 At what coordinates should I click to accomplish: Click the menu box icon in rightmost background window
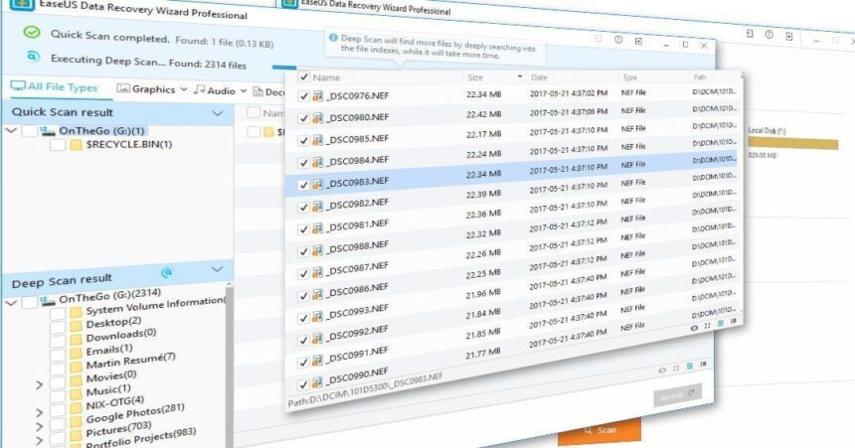[x=789, y=36]
